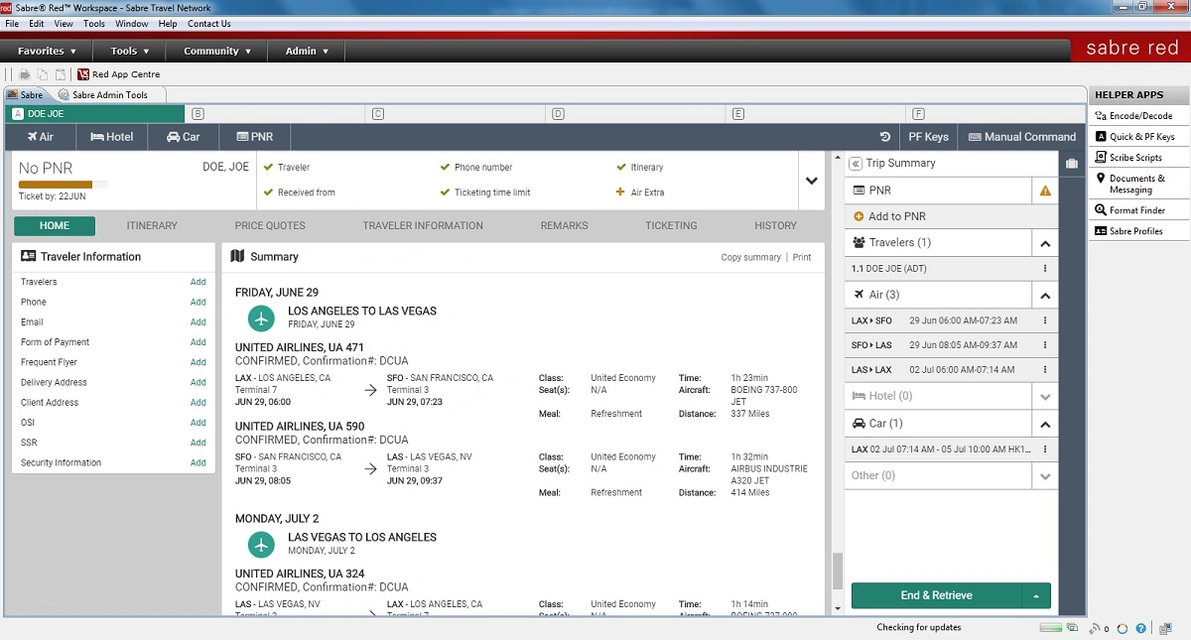
Task: Open the Air booking tool
Action: (x=40, y=137)
